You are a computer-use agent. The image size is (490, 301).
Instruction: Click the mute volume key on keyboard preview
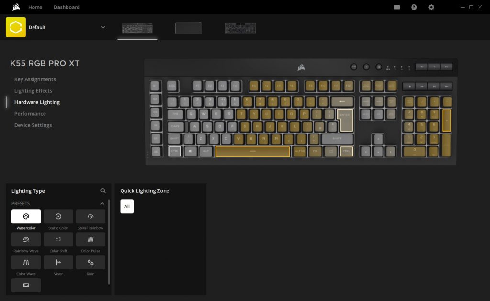click(422, 67)
